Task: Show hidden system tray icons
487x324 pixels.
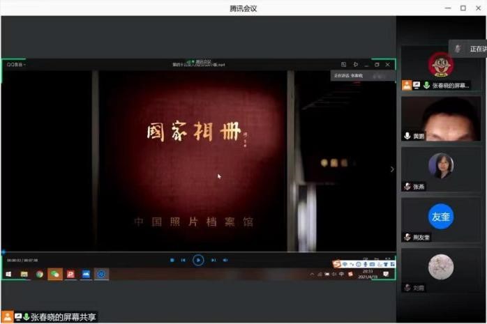Action: pos(312,274)
